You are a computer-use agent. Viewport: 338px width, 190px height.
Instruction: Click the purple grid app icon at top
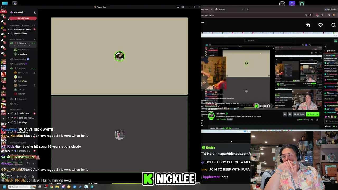[x=292, y=4]
